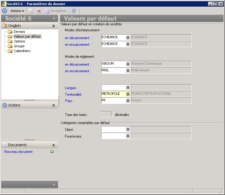
Task: Click the règlement en décaissement link label
Action: point(78,64)
